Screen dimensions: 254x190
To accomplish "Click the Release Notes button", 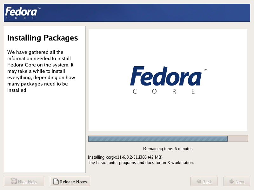I will point(70,181).
